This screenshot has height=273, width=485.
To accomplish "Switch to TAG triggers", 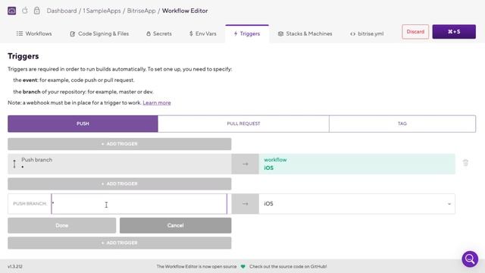I will click(x=402, y=124).
